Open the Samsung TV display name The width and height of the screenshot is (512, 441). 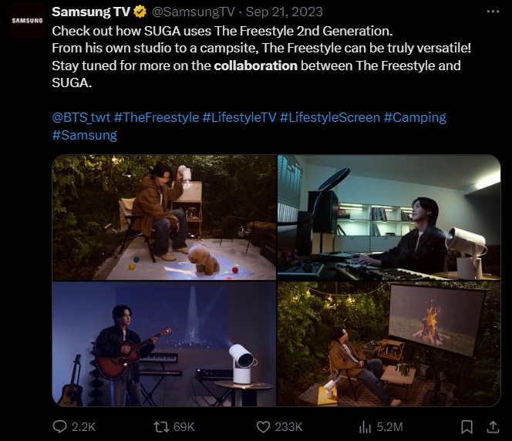90,12
